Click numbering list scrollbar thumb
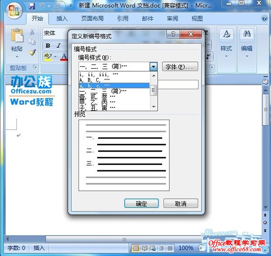This screenshot has width=271, height=256. tap(154, 90)
